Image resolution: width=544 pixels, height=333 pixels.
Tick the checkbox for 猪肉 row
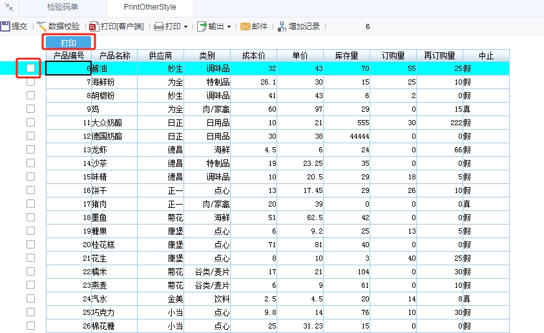pos(30,204)
